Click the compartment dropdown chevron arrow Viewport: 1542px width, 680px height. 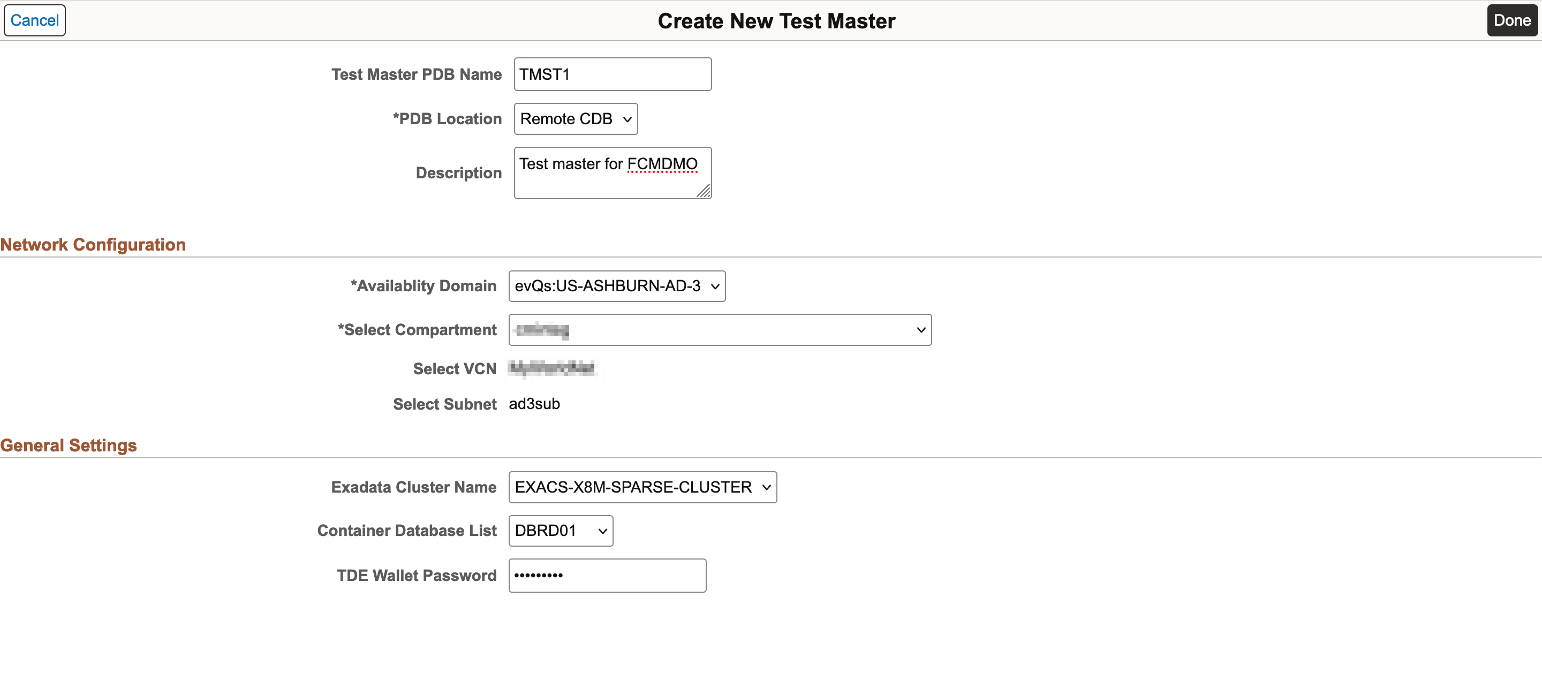921,330
